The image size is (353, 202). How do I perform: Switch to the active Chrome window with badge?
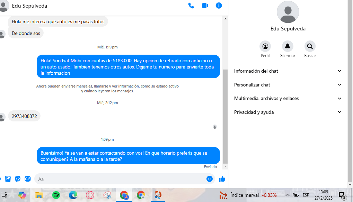tap(124, 195)
